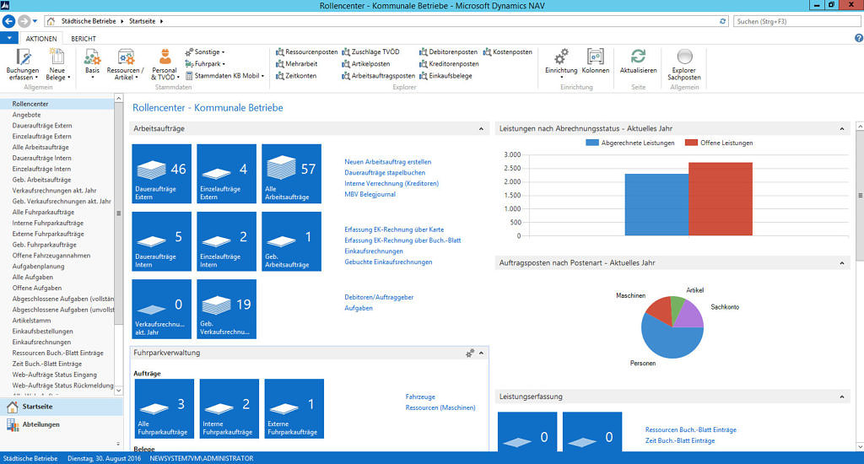Open Debitoren/Auftraggeber link
Image resolution: width=864 pixels, height=464 pixels.
click(x=379, y=298)
